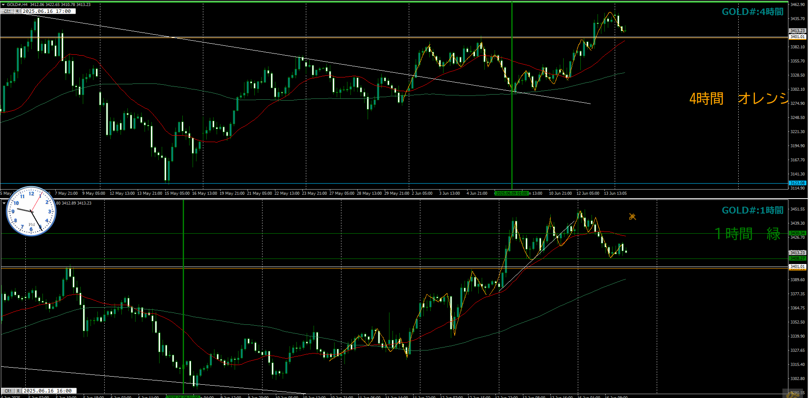Screen dimensions: 809x398
Task: Click the green 3430.34 price label on H1 chart
Action: point(797,233)
